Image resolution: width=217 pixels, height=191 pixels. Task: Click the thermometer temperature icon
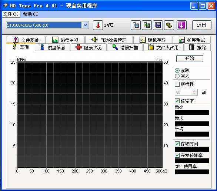98,25
